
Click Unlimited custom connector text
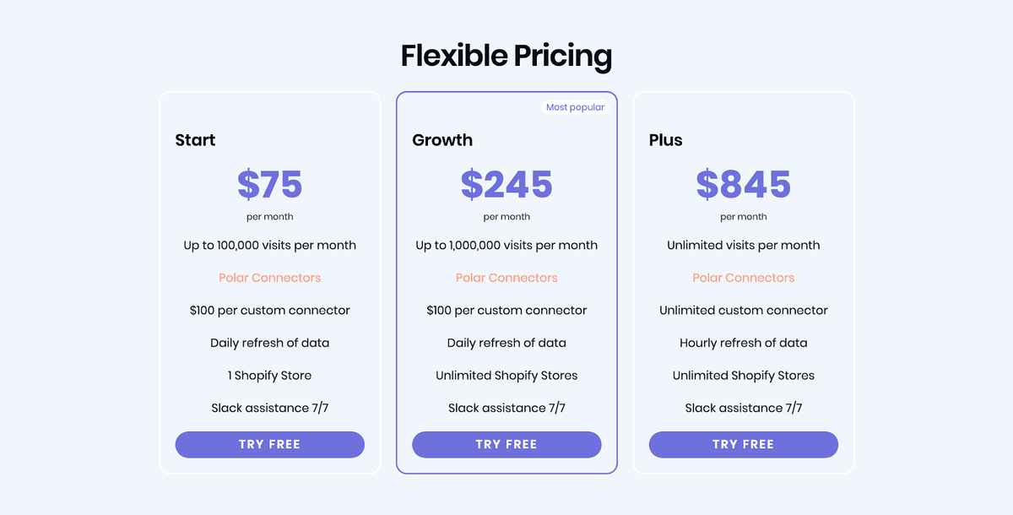click(743, 311)
